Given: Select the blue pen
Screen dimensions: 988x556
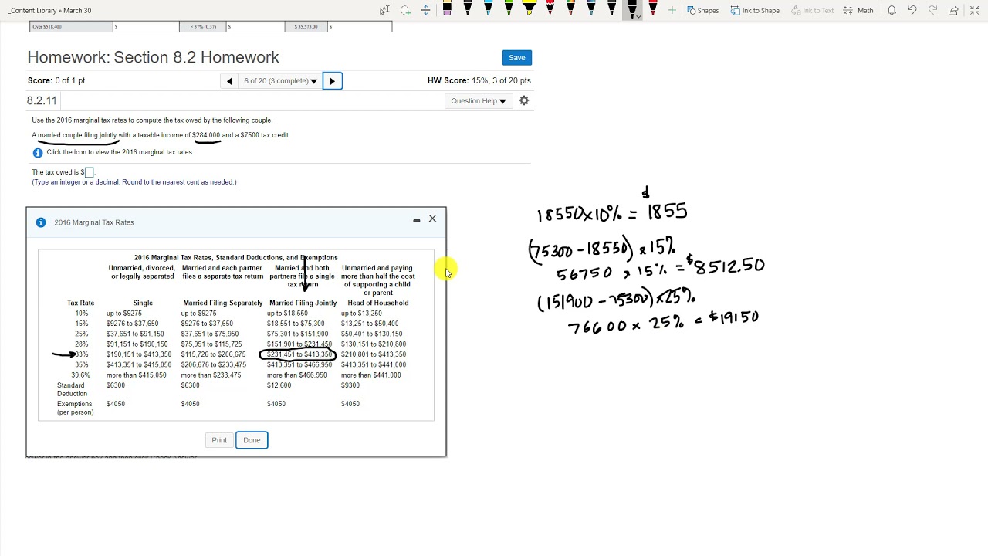Looking at the screenshot, I should click(488, 9).
